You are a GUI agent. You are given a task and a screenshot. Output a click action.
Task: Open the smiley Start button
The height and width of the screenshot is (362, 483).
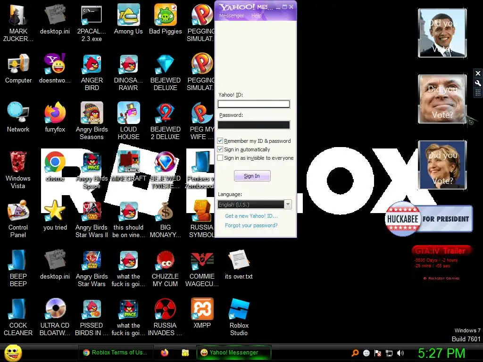click(x=13, y=353)
